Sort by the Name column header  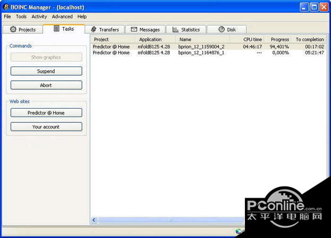pos(203,39)
